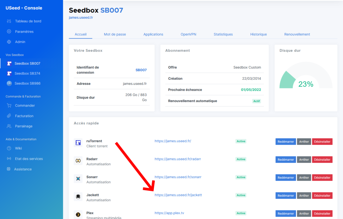Click the Wiki question mark icon
The height and width of the screenshot is (219, 343).
point(9,148)
